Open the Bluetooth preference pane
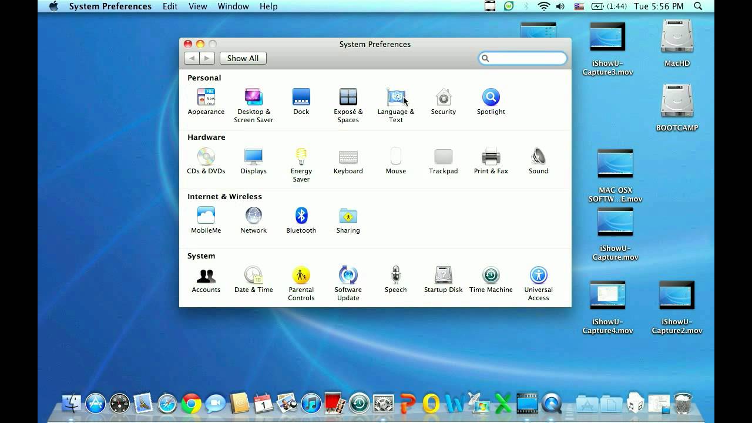The width and height of the screenshot is (752, 423). pyautogui.click(x=301, y=220)
